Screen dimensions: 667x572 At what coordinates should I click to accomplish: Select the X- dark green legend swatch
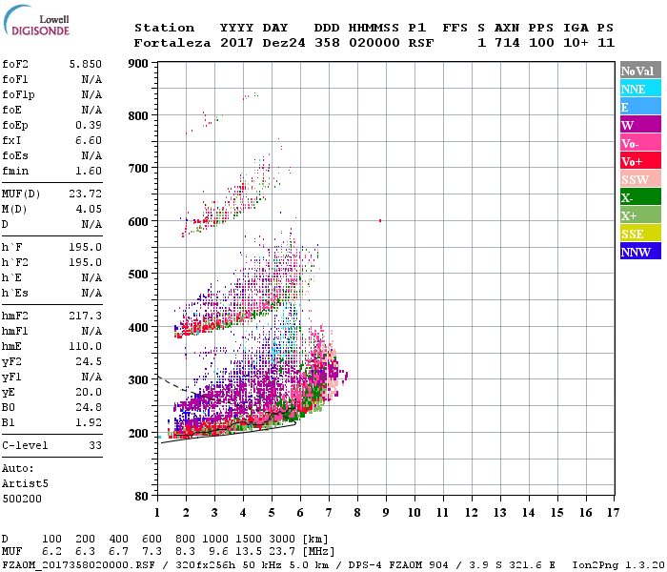coord(640,197)
